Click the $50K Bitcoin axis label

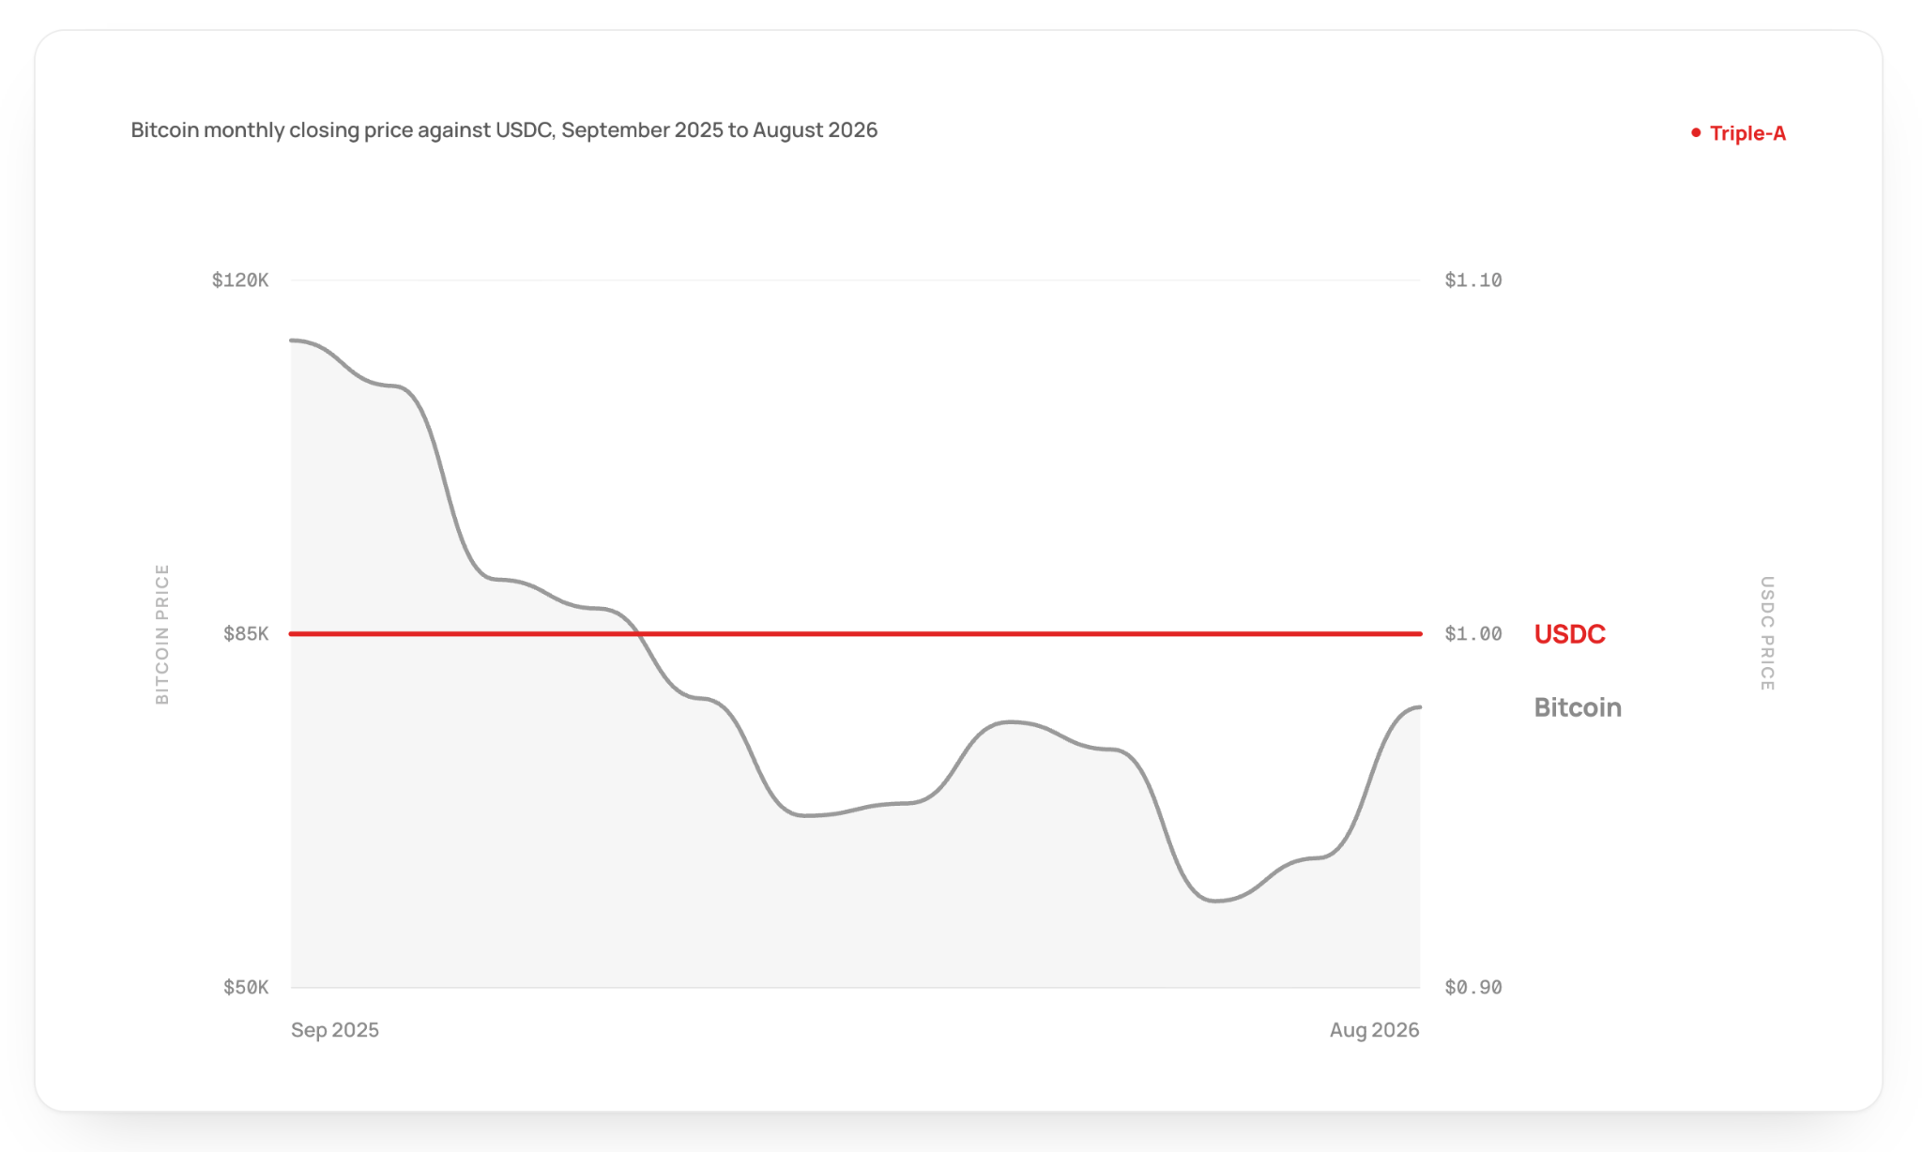tap(246, 987)
